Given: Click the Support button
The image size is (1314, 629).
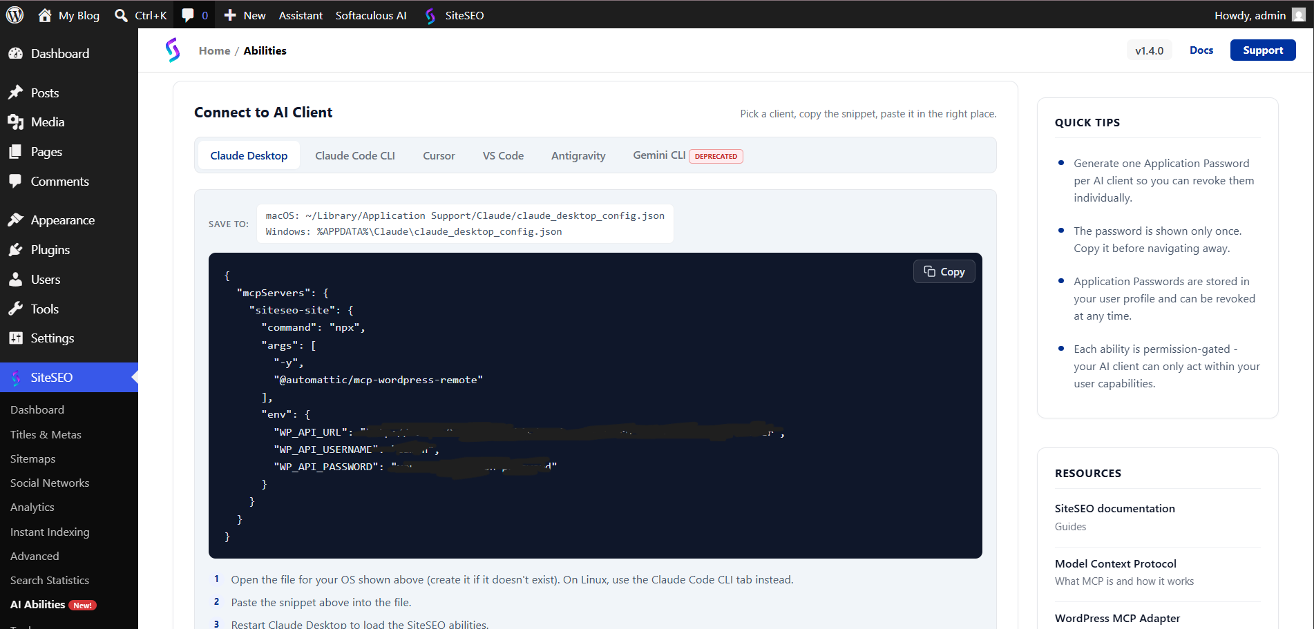Looking at the screenshot, I should tap(1263, 50).
